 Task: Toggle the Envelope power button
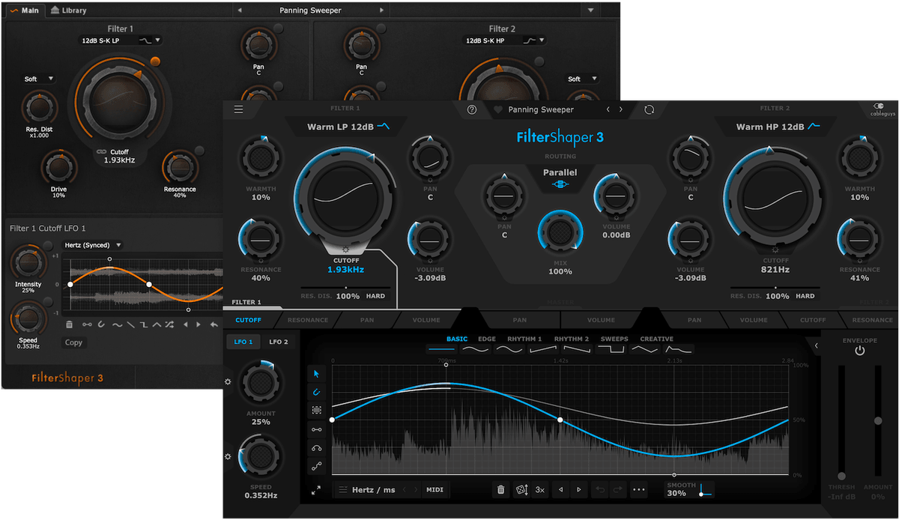click(859, 351)
